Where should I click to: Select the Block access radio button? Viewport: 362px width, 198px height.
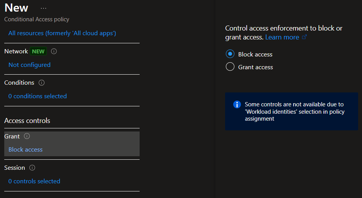(230, 54)
